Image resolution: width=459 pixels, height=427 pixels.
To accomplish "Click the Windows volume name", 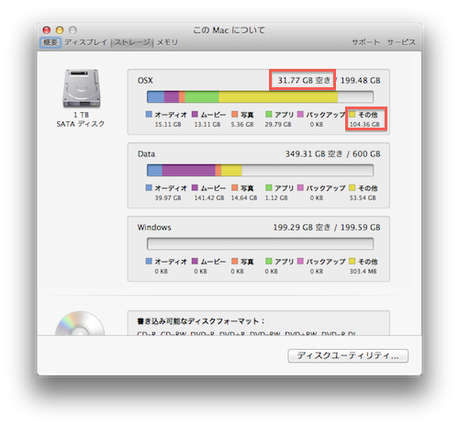I will [154, 228].
